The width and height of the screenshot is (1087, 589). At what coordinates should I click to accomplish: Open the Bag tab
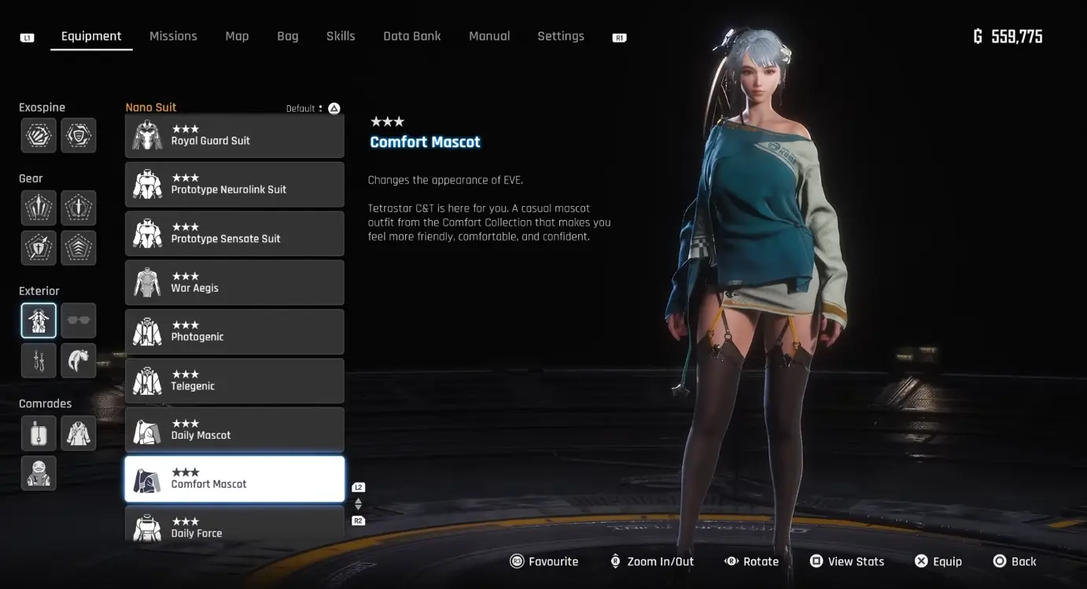[288, 36]
